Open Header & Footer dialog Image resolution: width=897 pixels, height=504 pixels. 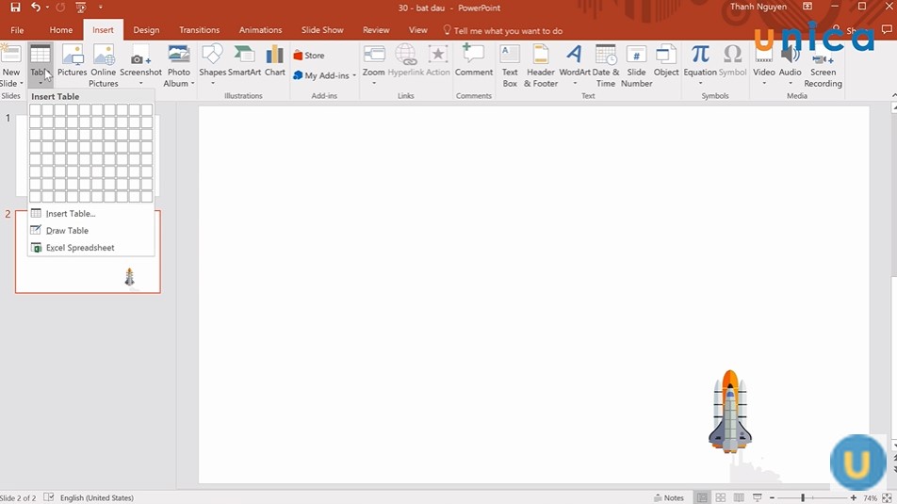pos(541,65)
